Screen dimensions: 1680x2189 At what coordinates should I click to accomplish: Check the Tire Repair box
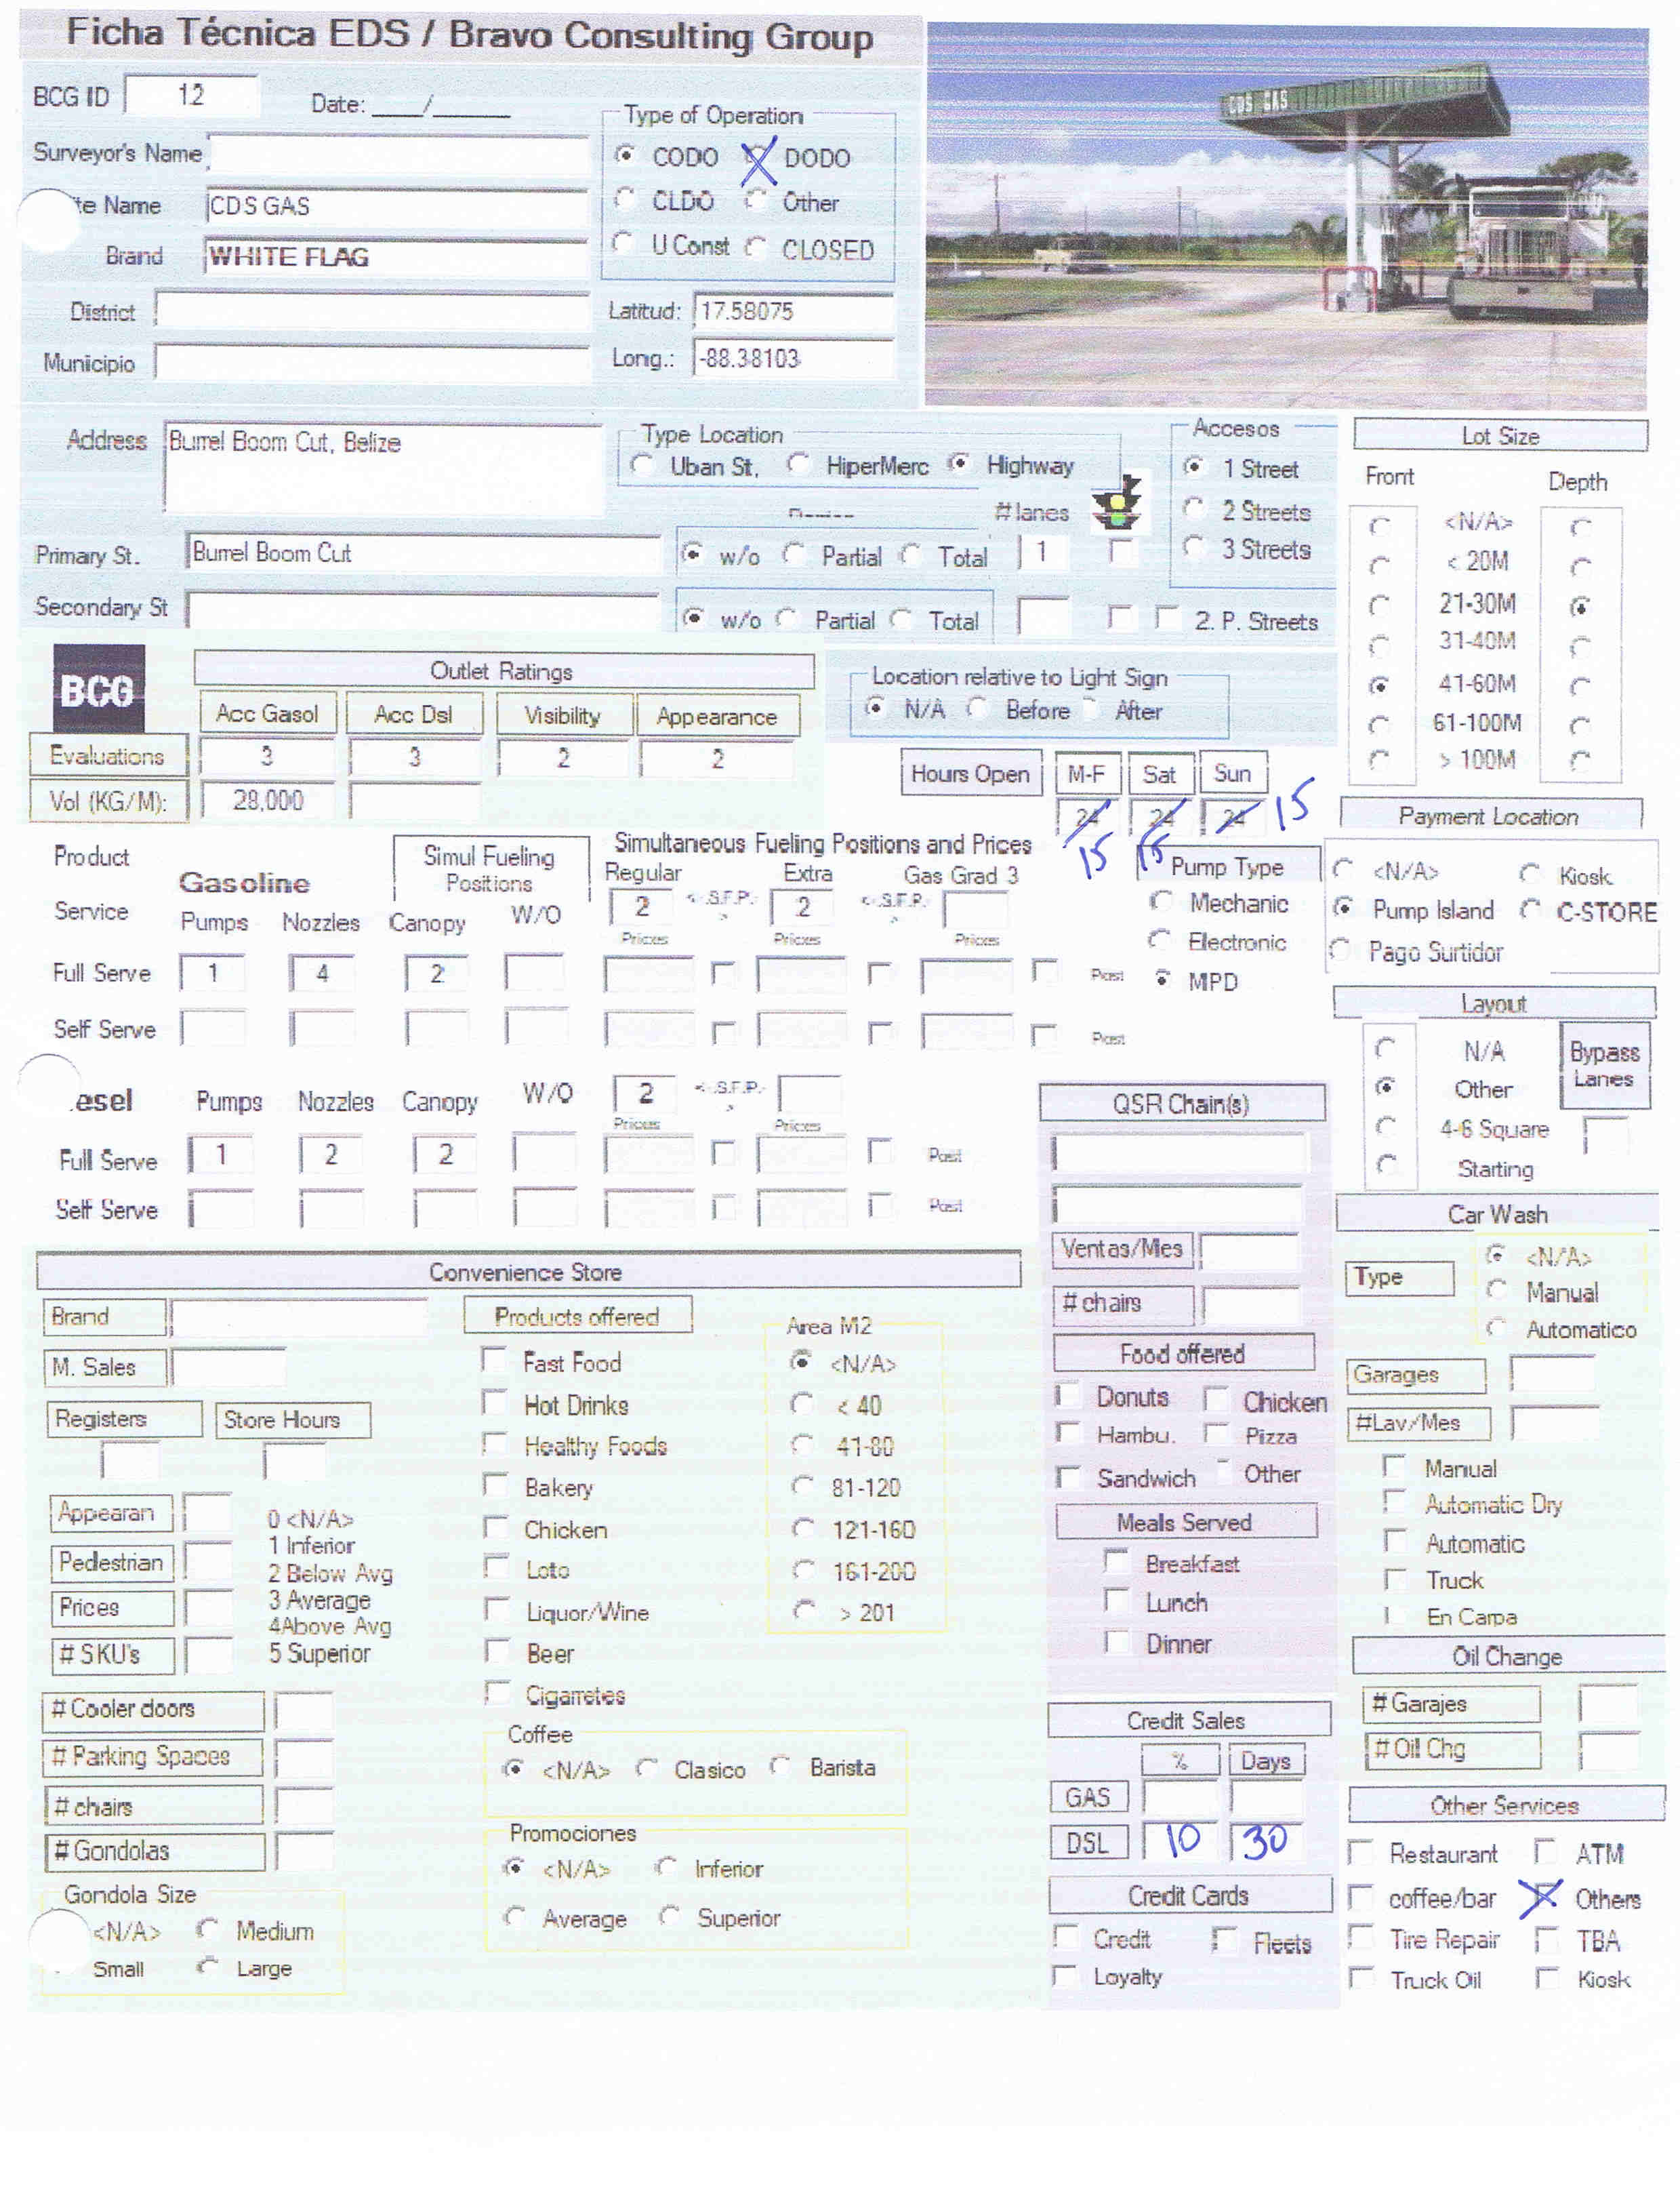[x=1360, y=1938]
